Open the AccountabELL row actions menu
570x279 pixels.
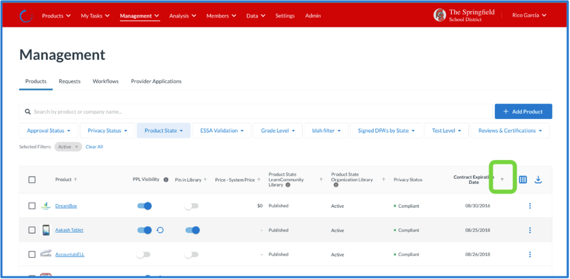(529, 255)
